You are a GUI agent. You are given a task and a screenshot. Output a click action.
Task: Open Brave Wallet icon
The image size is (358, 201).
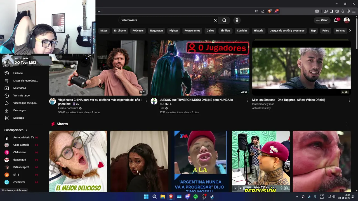pos(337,11)
